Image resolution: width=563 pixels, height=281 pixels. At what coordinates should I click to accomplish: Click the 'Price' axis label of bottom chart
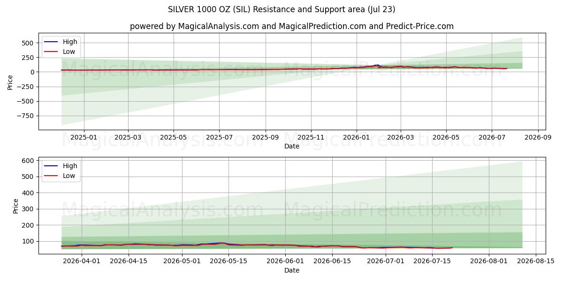(16, 206)
